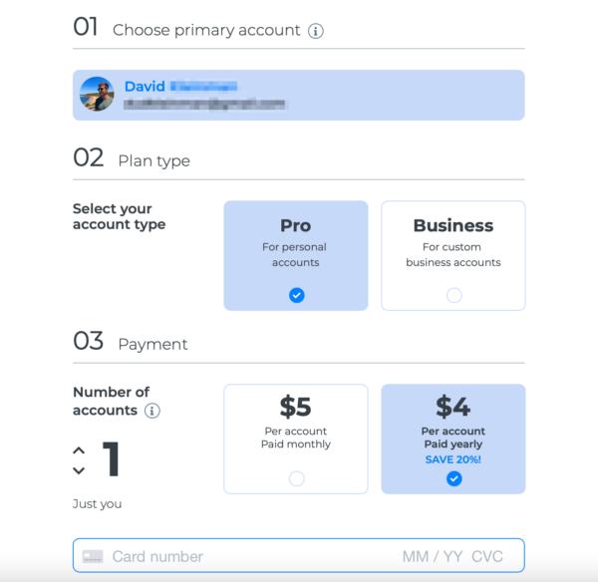Decrease number of accounts with down arrow
The width and height of the screenshot is (598, 582).
coord(79,470)
